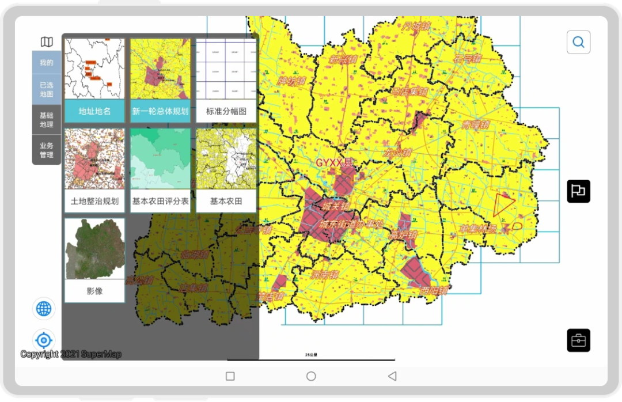622x402 pixels.
Task: Tap the Android back triangle button
Action: point(392,376)
